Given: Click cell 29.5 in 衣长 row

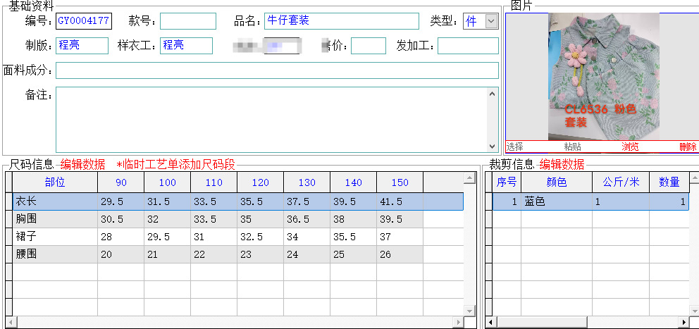Looking at the screenshot, I should [x=120, y=202].
